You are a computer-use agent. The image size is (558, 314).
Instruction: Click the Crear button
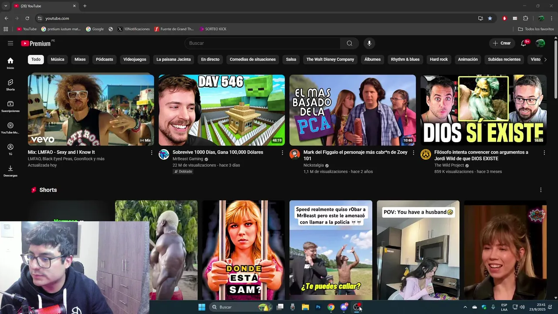coord(502,43)
